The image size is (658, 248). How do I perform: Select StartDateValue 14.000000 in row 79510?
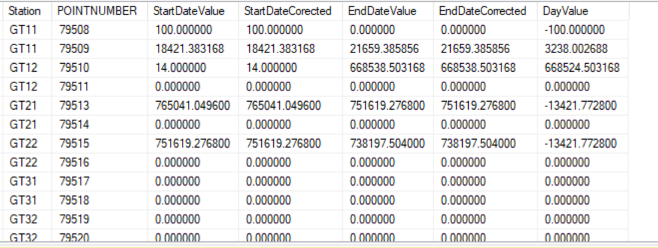[192, 67]
